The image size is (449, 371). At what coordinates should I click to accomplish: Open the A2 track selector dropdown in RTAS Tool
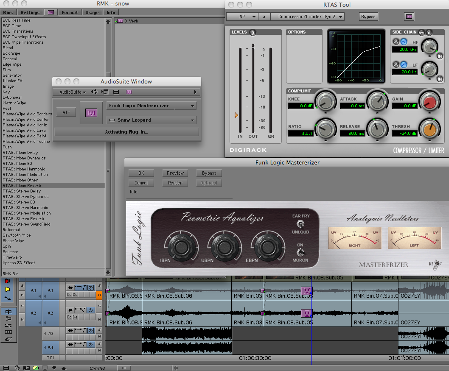tap(242, 17)
